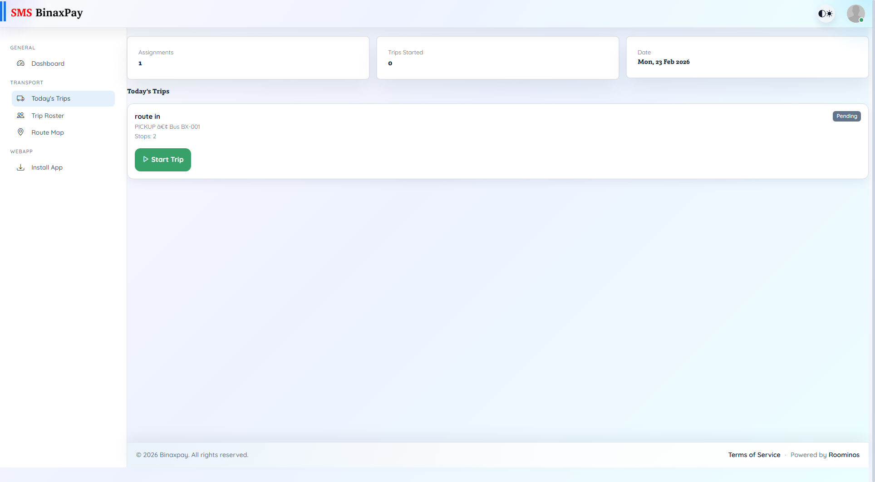Click the Trips Started summary card
This screenshot has height=482, width=875.
[497, 58]
